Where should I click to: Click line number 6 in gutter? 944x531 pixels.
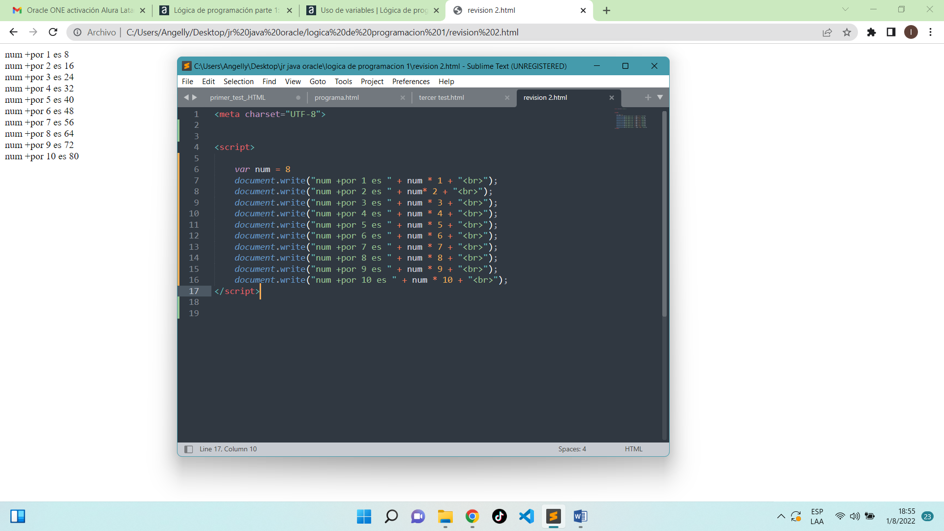(x=196, y=169)
